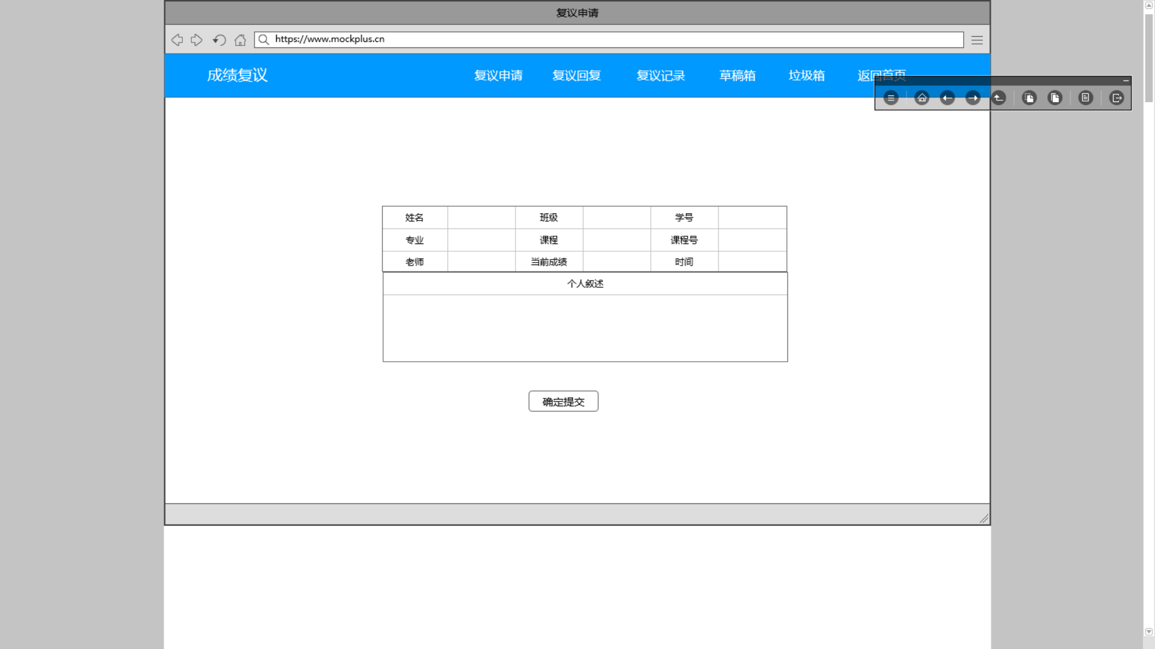Open the hamburger menu right of the URL bar
Screen dimensions: 1155x649
point(977,40)
